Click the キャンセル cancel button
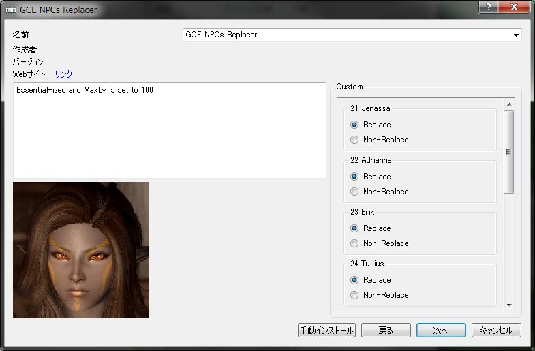 pyautogui.click(x=496, y=330)
